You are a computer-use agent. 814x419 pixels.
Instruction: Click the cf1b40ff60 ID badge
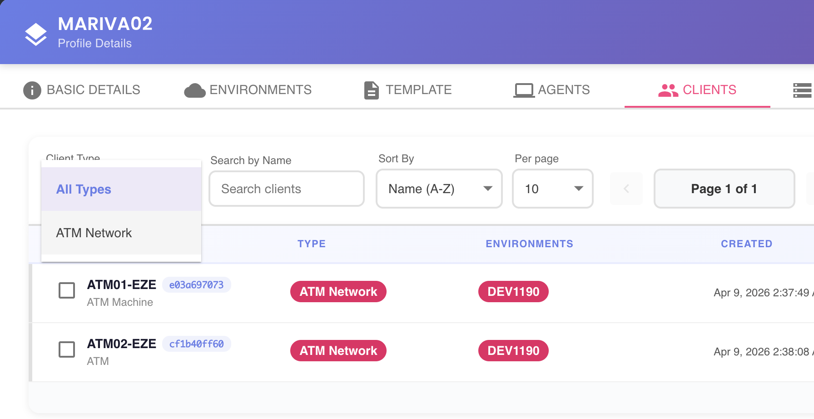coord(197,344)
